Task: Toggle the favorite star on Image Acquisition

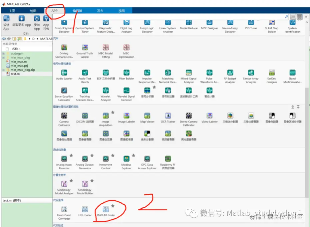Action: pyautogui.click(x=113, y=113)
